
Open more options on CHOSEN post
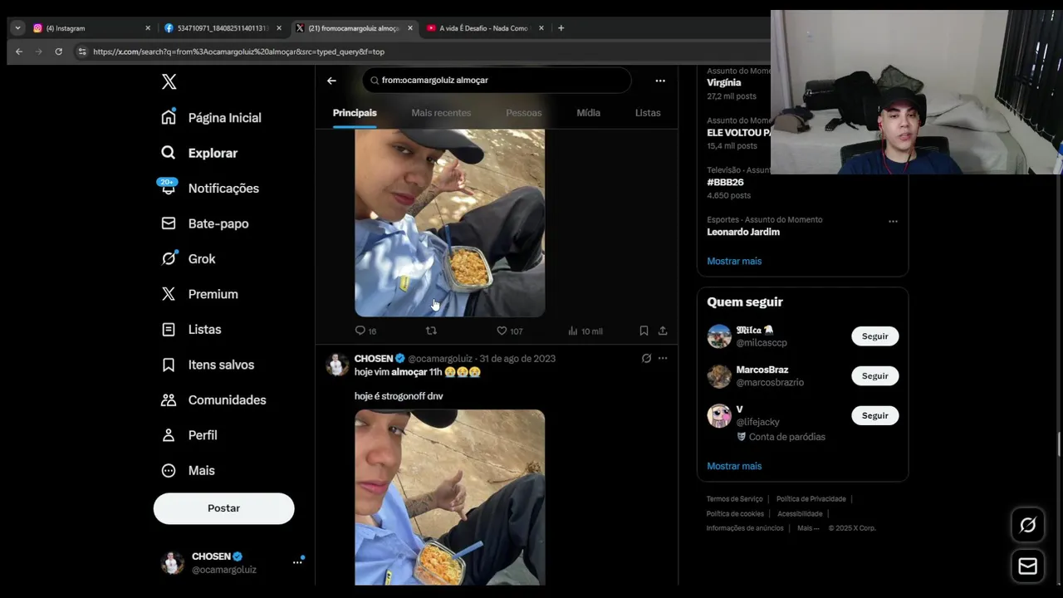pyautogui.click(x=663, y=359)
